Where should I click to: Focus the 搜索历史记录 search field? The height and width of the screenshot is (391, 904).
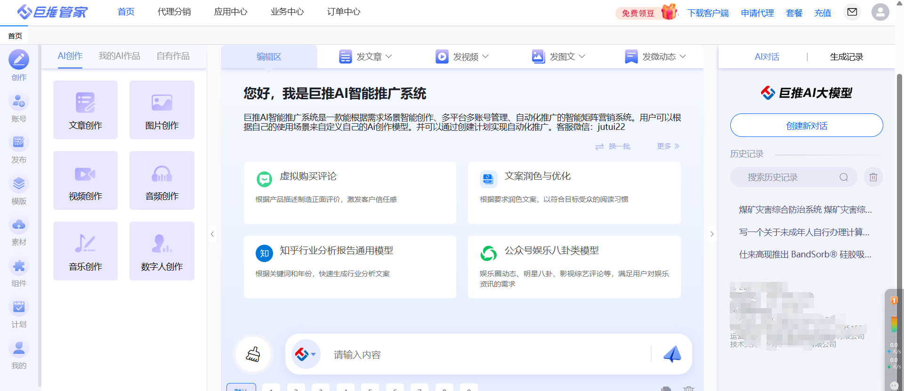pyautogui.click(x=793, y=177)
